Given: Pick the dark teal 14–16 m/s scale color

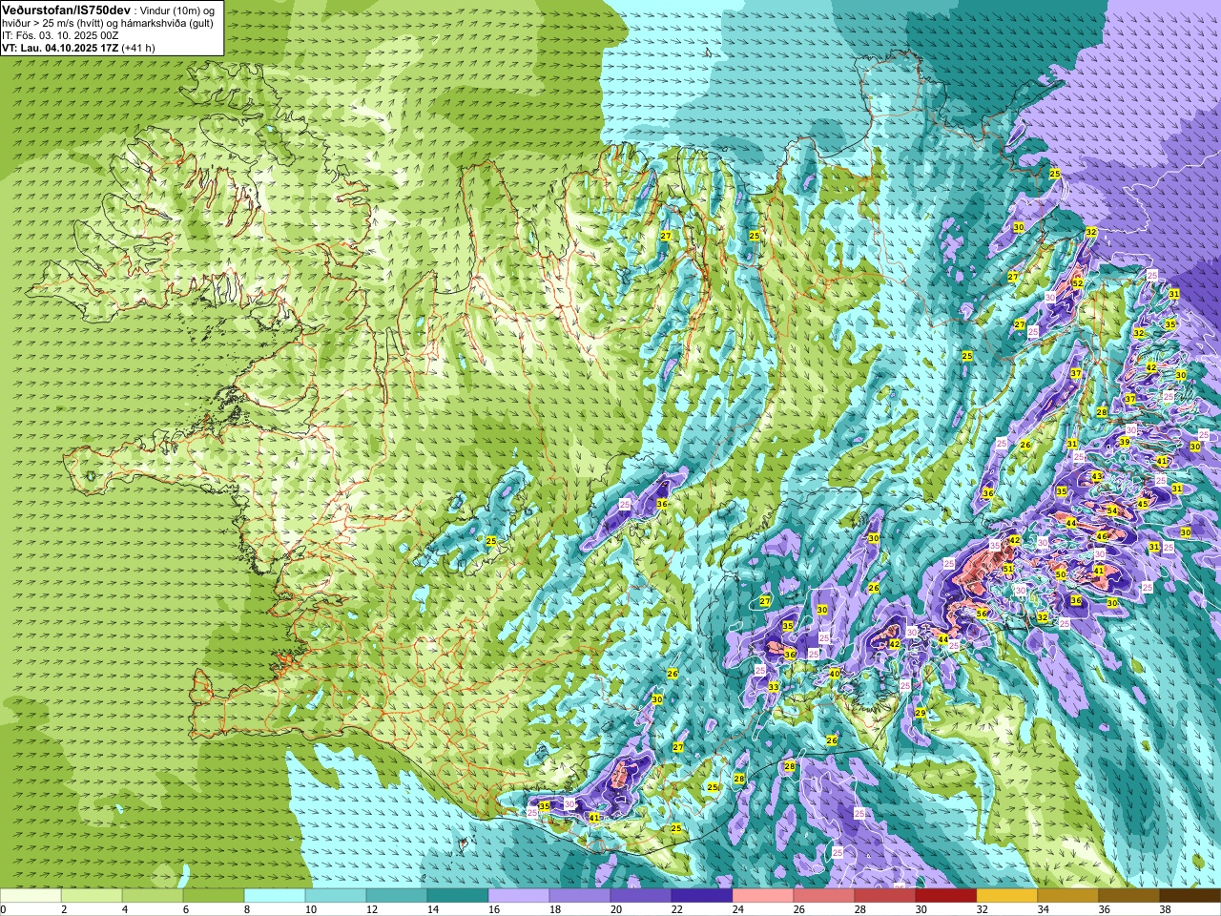Looking at the screenshot, I should click(458, 896).
